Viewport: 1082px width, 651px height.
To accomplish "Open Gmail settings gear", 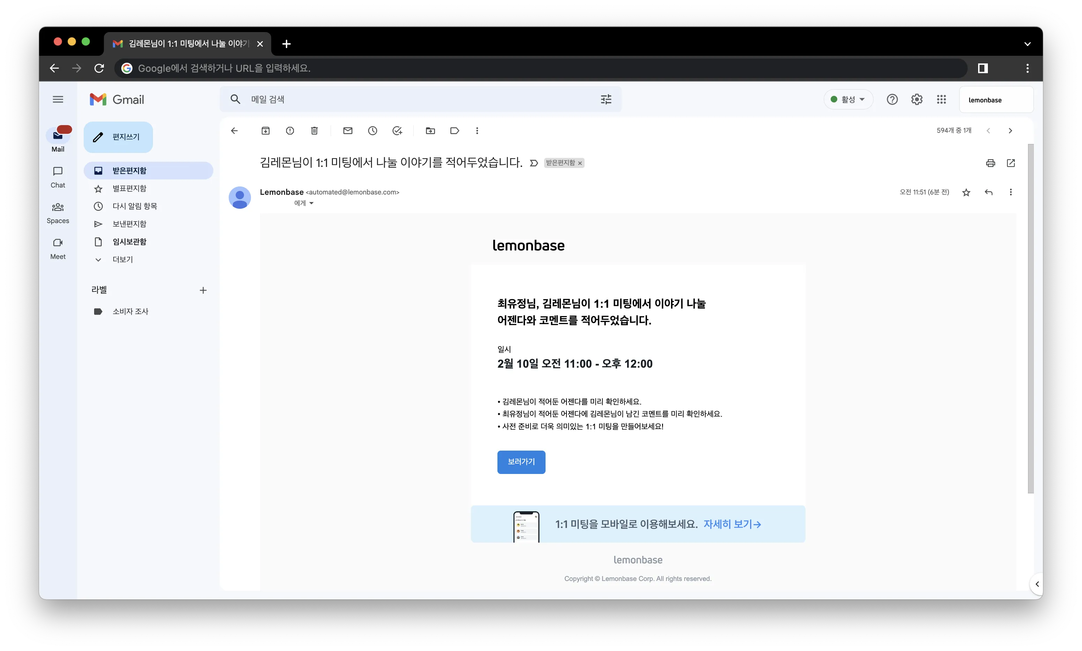I will click(x=916, y=100).
